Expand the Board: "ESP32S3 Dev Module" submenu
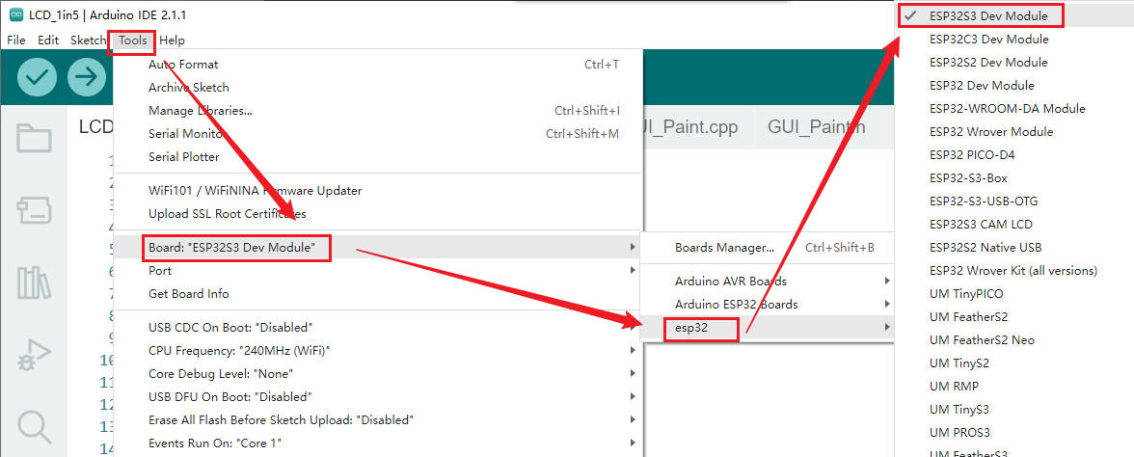 click(x=378, y=248)
